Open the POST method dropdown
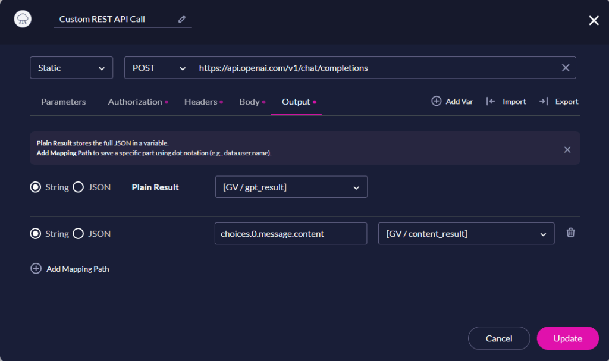Screen dimensions: 609x361 [x=157, y=67]
